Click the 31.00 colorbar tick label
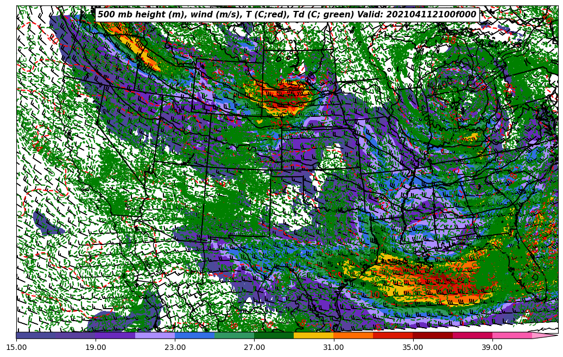This screenshot has height=357, width=563. (x=333, y=347)
